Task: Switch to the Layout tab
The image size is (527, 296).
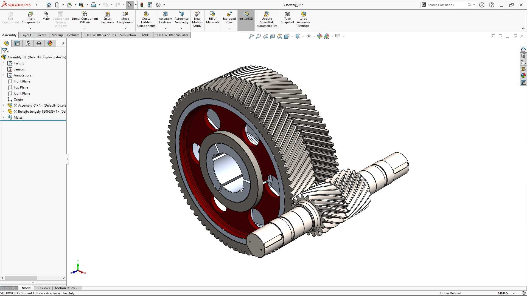Action: tap(26, 35)
